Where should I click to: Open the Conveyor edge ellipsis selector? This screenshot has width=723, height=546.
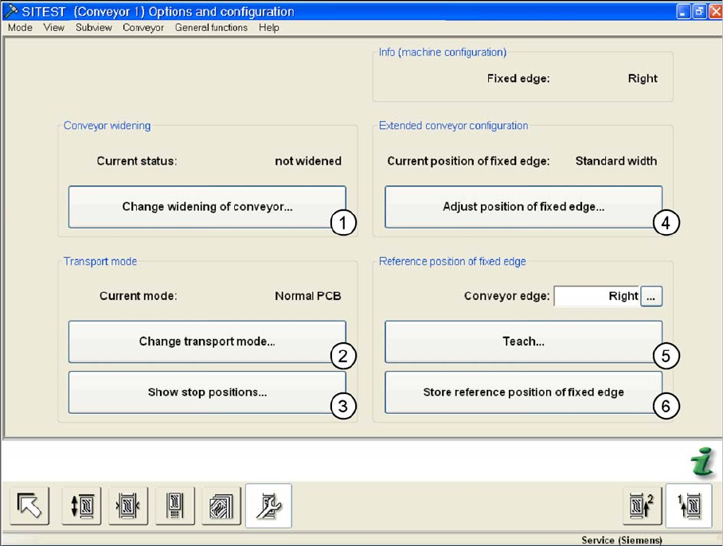pos(651,296)
